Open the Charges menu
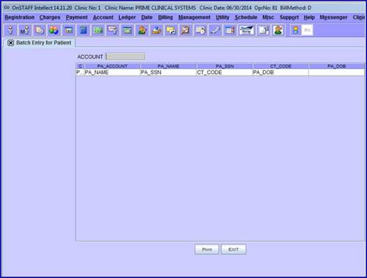Viewport: 367px width, 278px height. tap(50, 17)
